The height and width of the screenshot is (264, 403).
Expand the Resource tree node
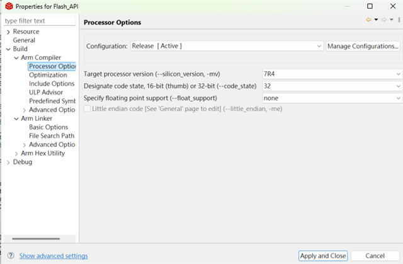pyautogui.click(x=8, y=32)
